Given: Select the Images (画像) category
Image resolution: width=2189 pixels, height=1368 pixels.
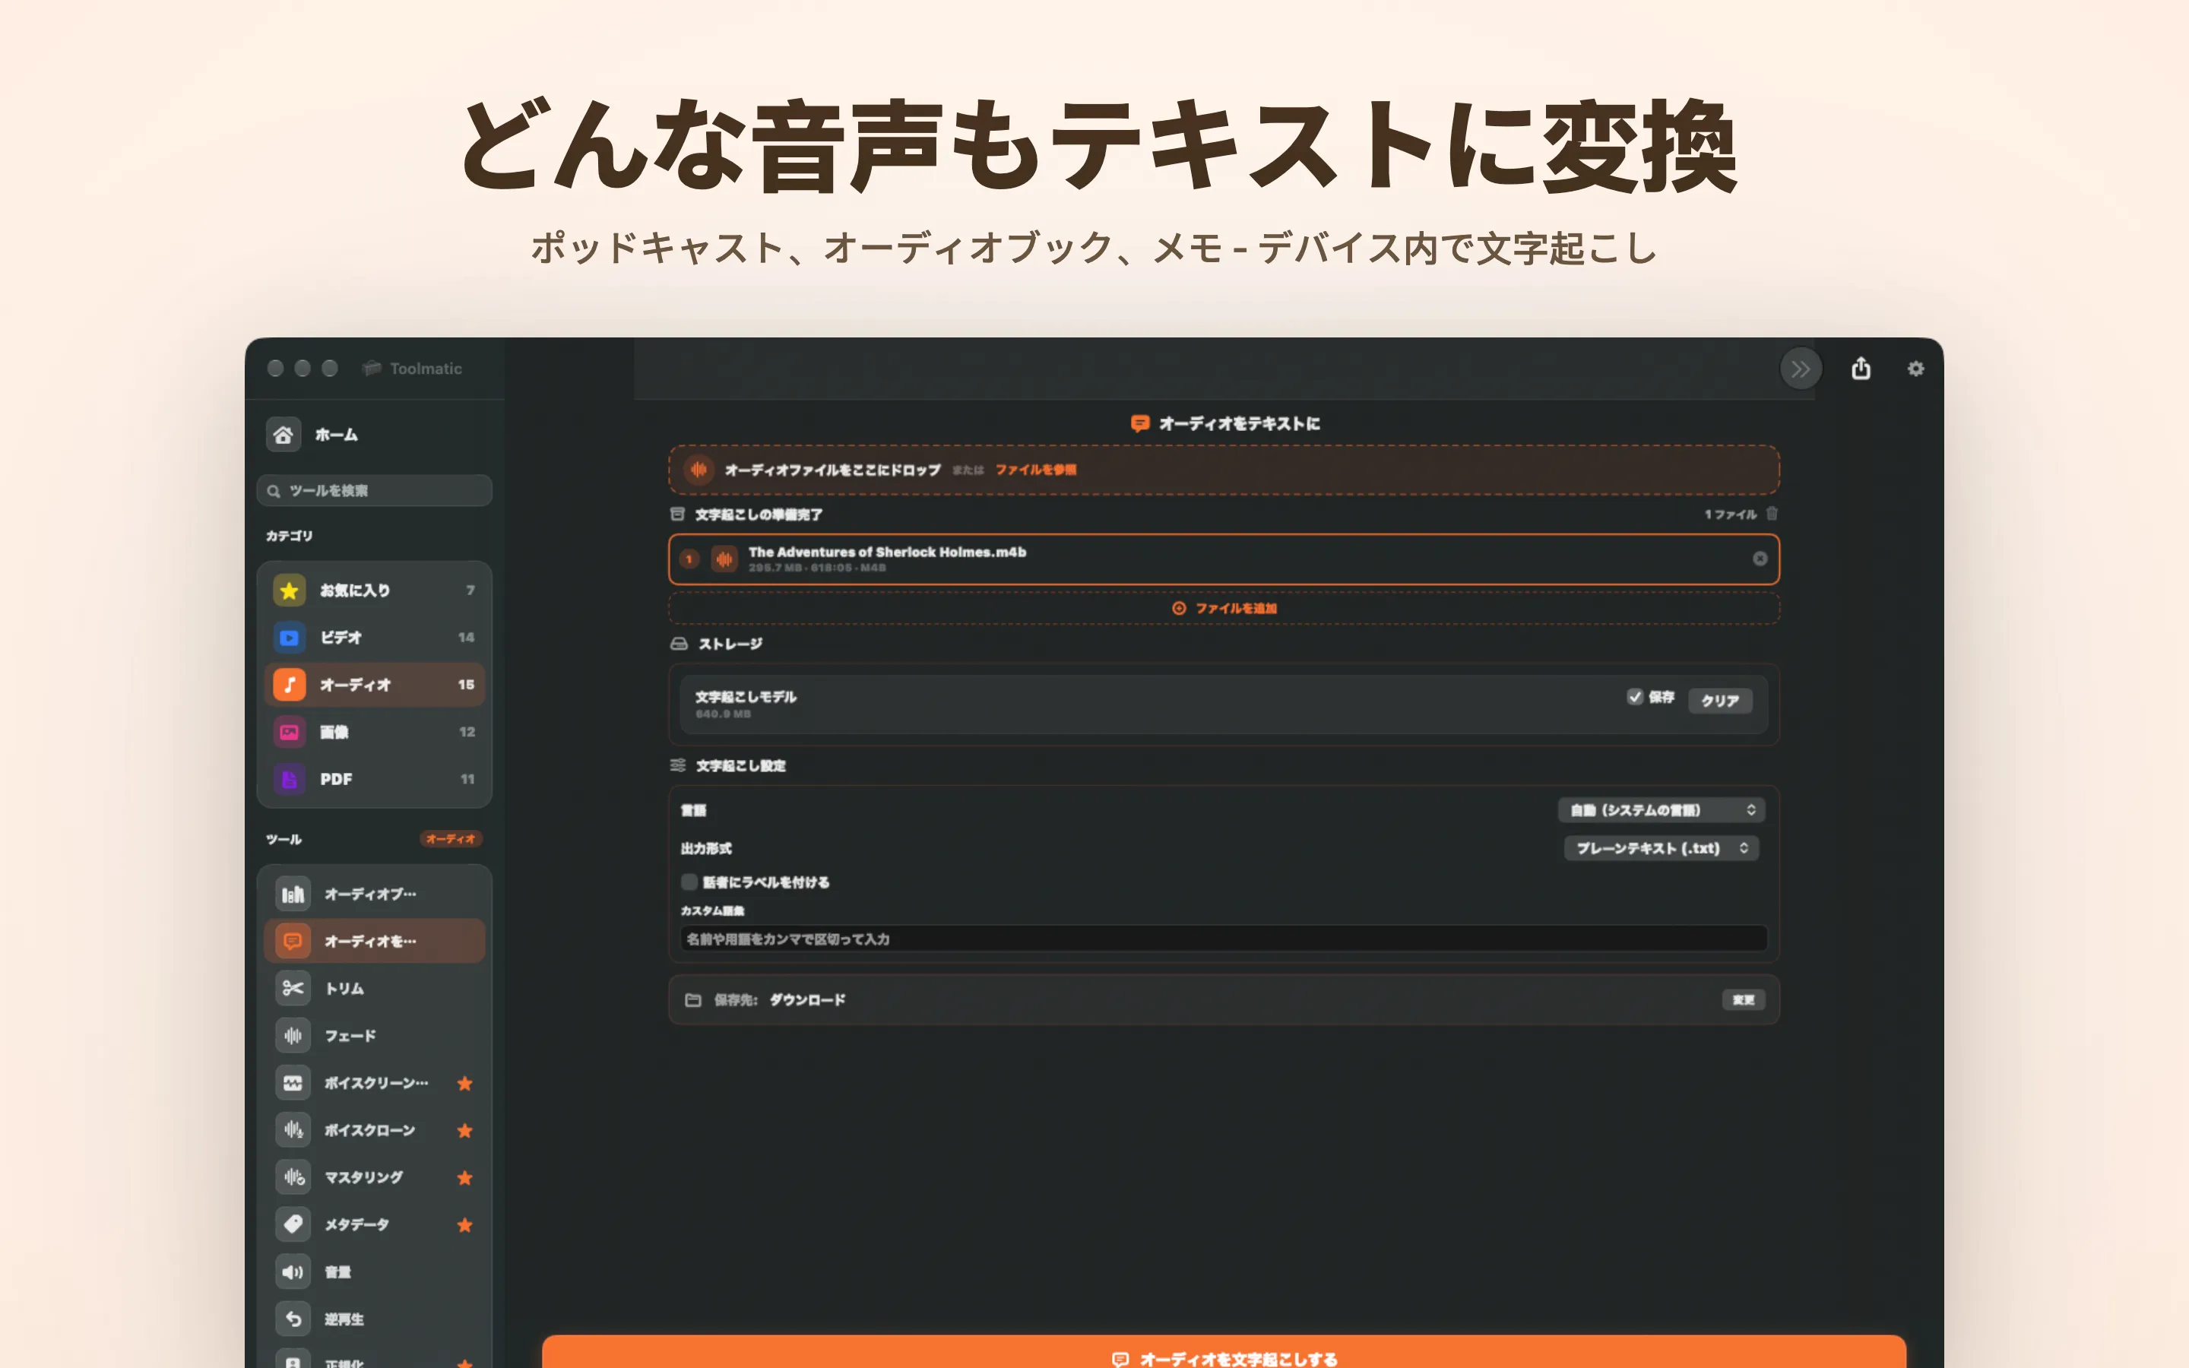Looking at the screenshot, I should pos(375,731).
